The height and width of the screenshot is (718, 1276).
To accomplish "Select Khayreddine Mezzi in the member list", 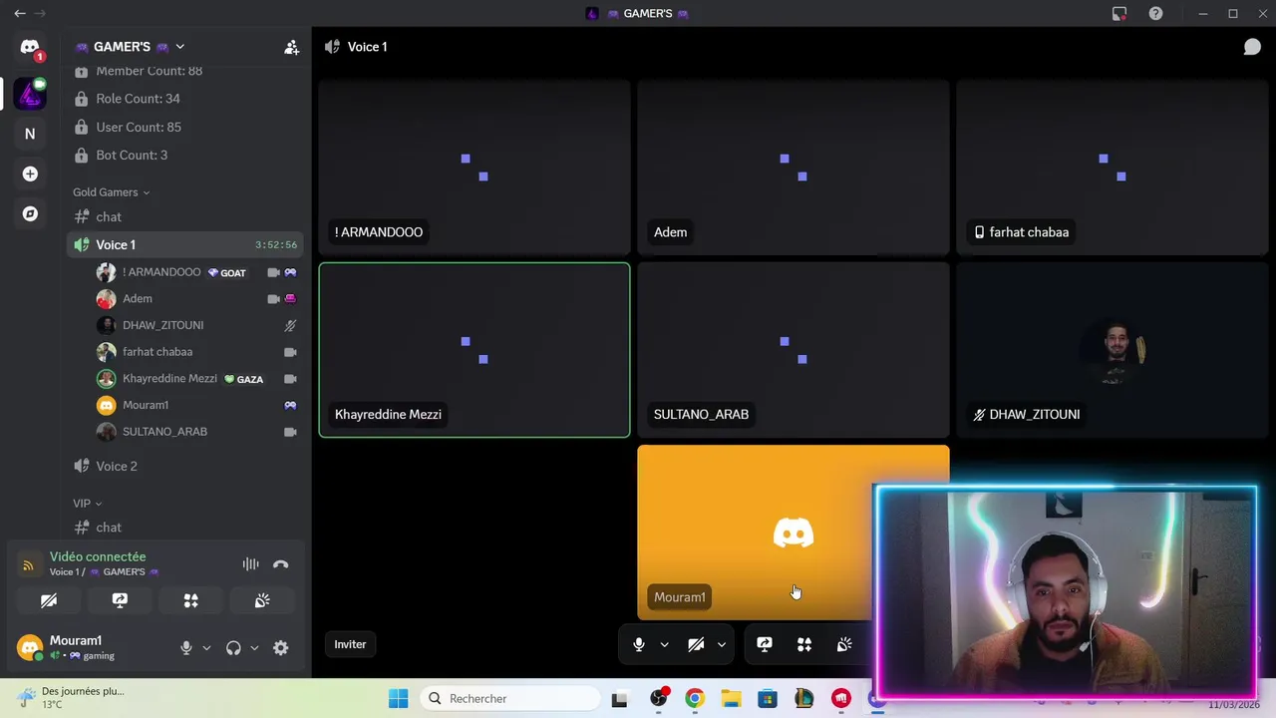I will [197, 379].
